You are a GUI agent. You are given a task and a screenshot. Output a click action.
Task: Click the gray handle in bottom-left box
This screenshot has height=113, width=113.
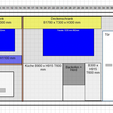point(3,90)
